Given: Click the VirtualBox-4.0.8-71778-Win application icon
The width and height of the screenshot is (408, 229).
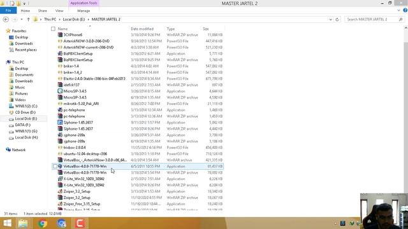Looking at the screenshot, I should tap(60, 166).
